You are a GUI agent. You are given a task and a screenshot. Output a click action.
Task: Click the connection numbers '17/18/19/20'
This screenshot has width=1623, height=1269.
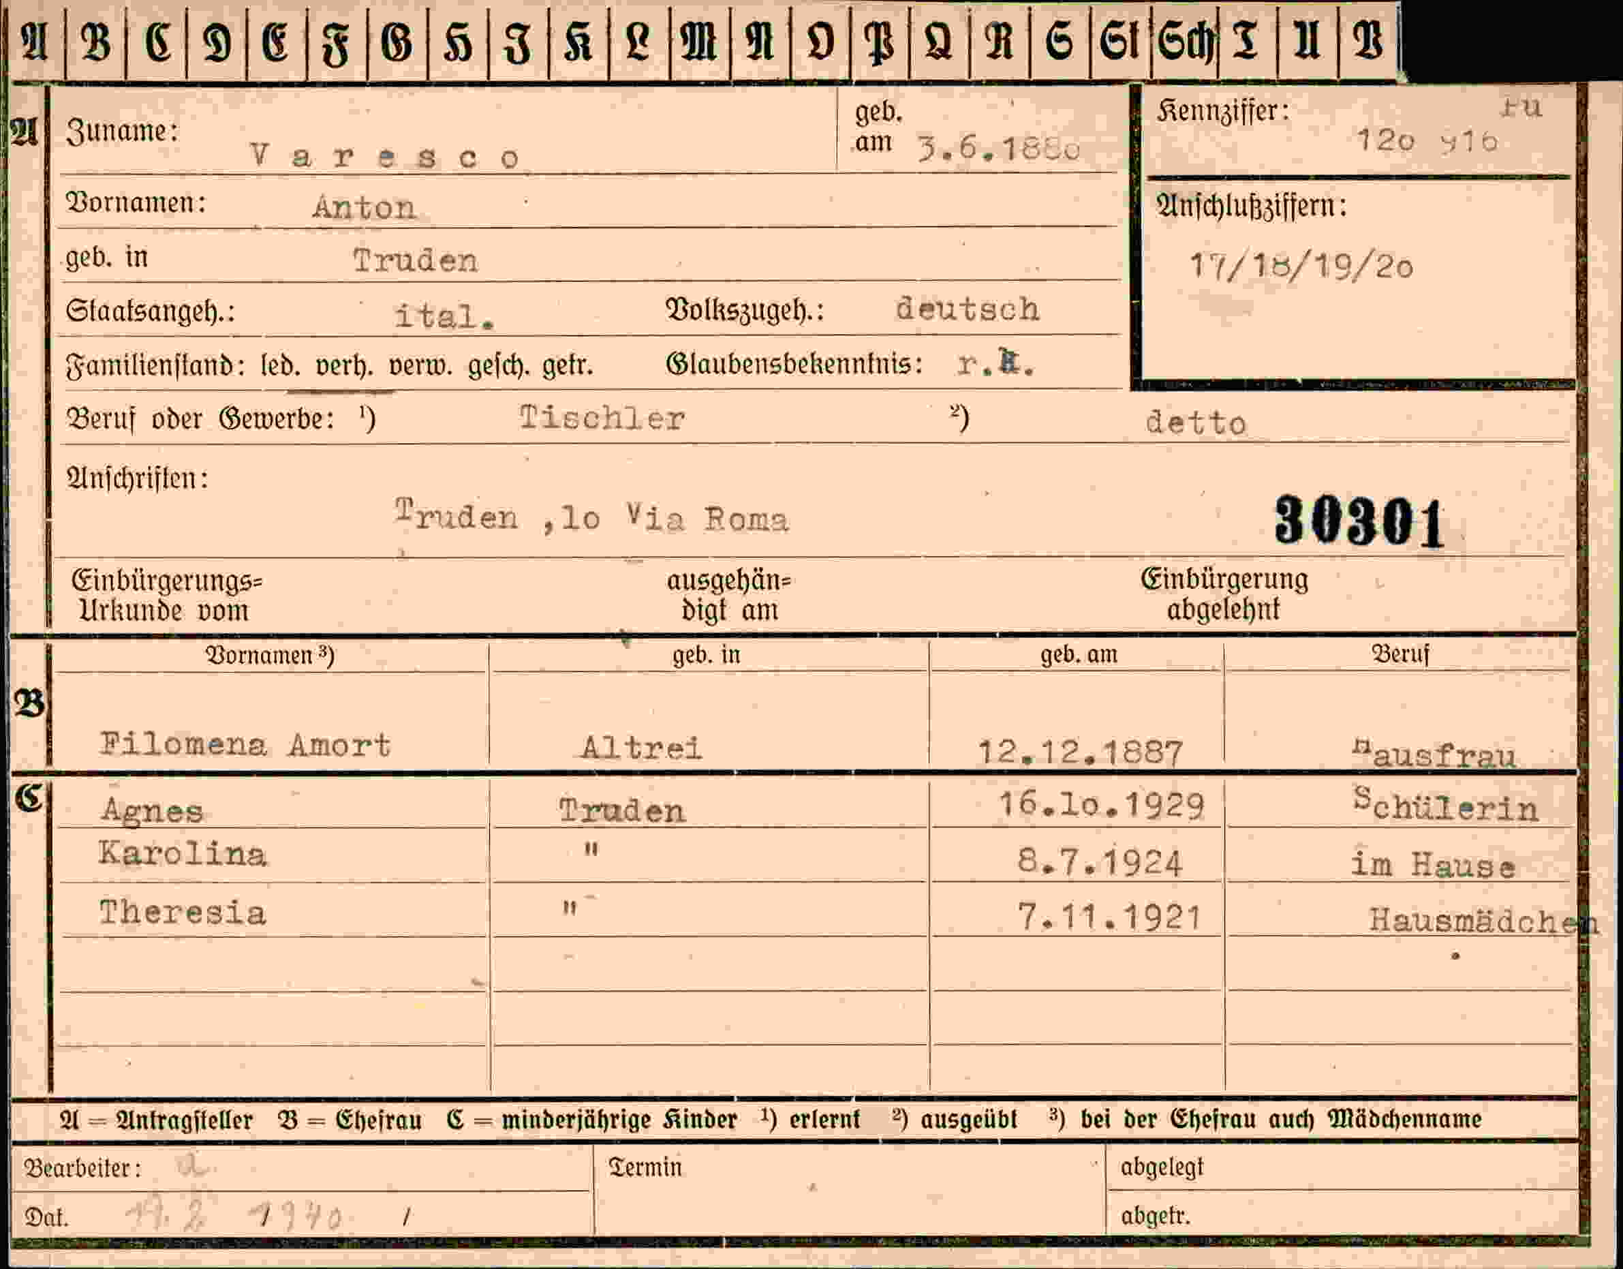pyautogui.click(x=1301, y=266)
